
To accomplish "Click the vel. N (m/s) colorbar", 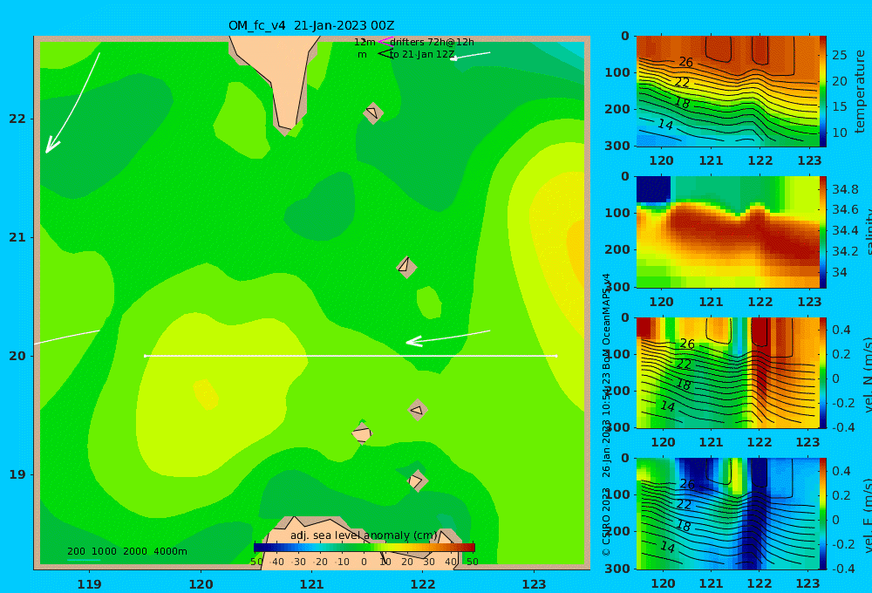I will (823, 372).
